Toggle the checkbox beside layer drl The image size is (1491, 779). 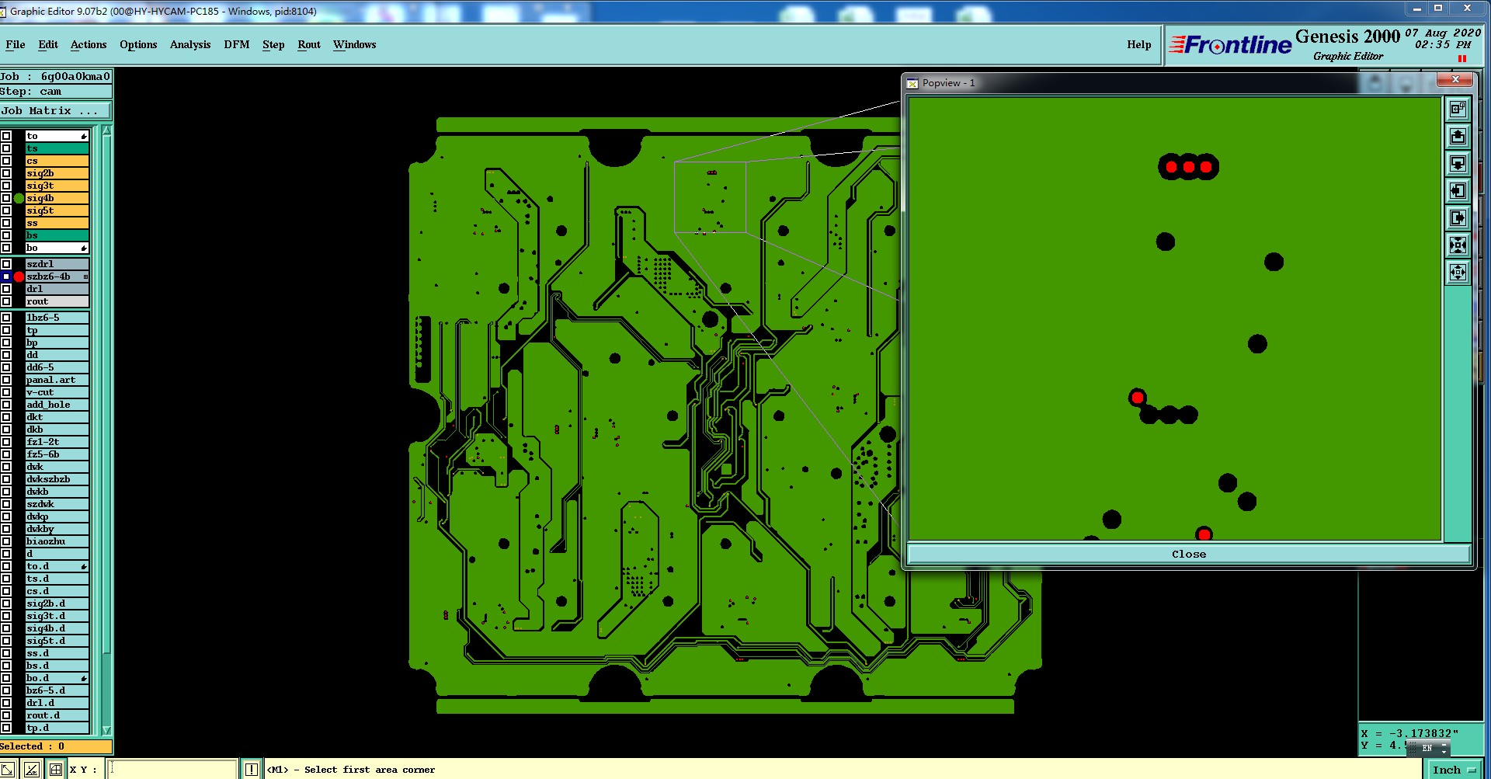[x=6, y=289]
